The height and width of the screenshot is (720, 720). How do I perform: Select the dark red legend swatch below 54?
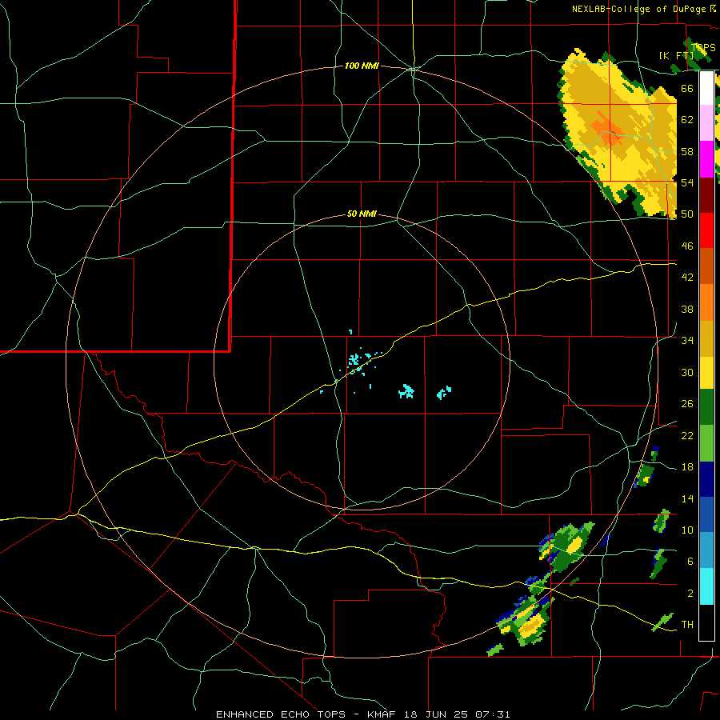[706, 195]
